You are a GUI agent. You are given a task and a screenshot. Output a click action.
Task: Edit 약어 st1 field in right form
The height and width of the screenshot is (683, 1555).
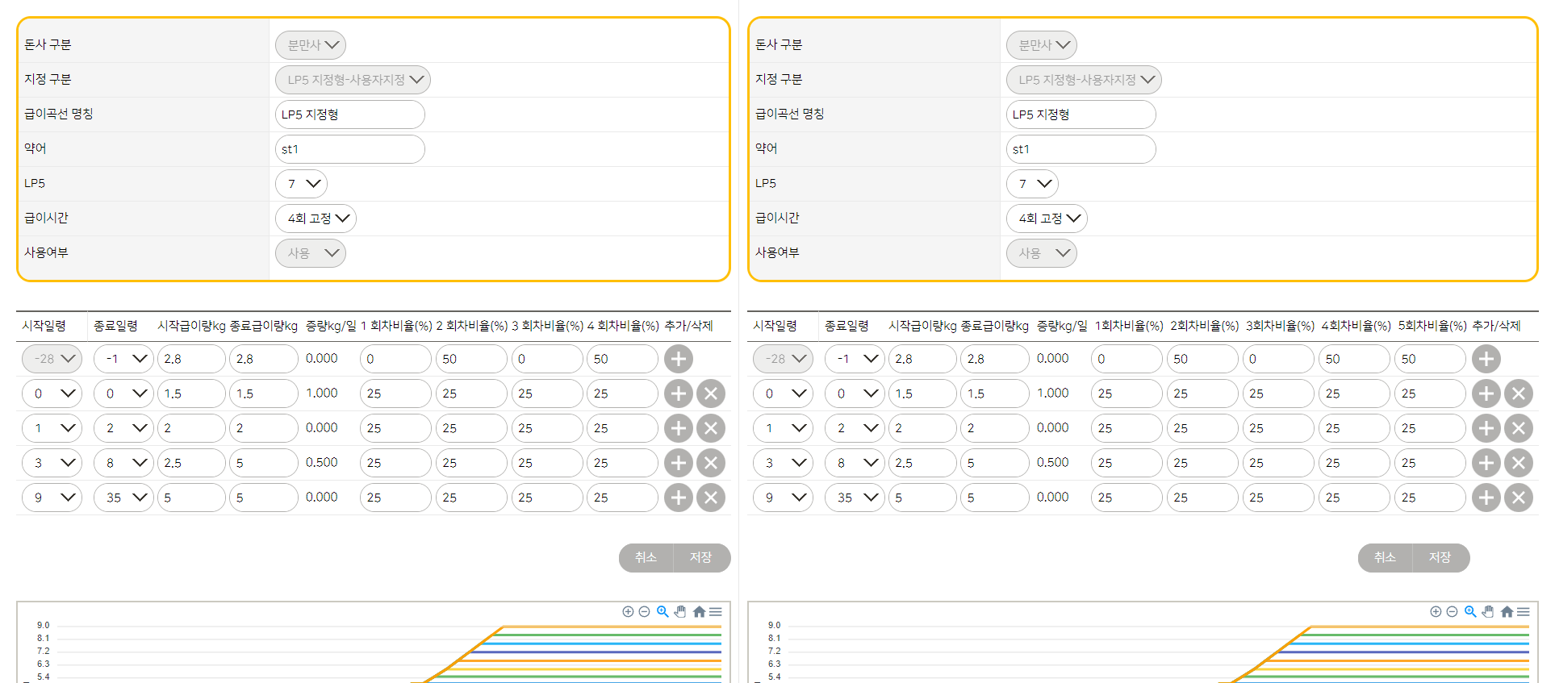point(1081,149)
